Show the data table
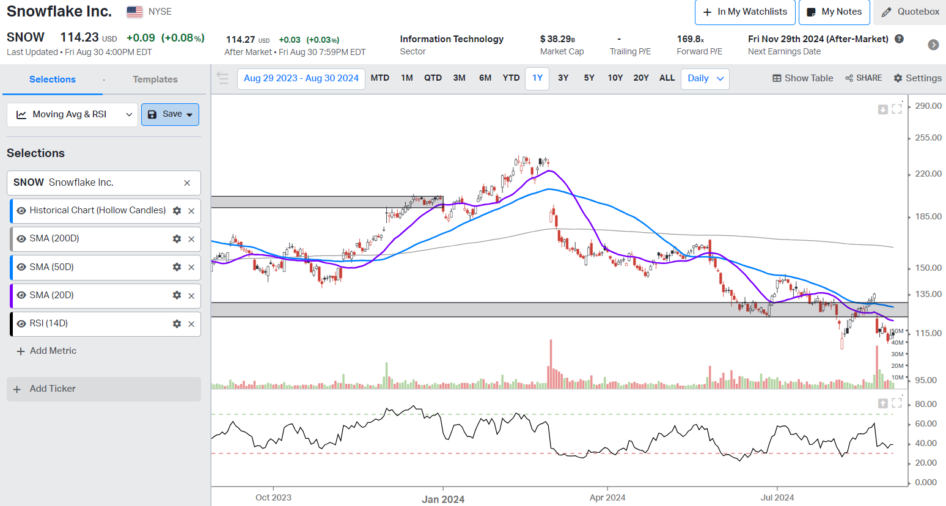Viewport: 946px width, 506px height. [x=802, y=78]
